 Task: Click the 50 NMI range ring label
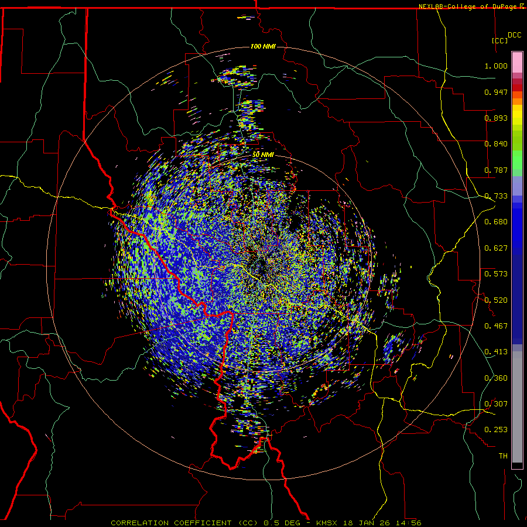coord(263,155)
